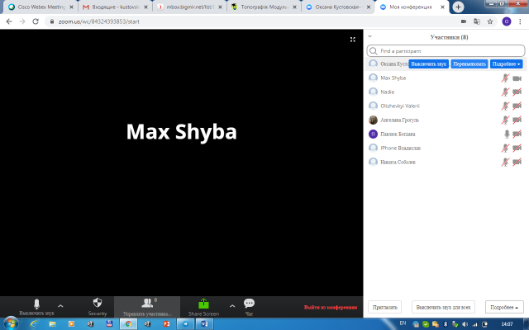Switch to Cisco Webex Meetings tab
The height and width of the screenshot is (330, 529).
41,7
